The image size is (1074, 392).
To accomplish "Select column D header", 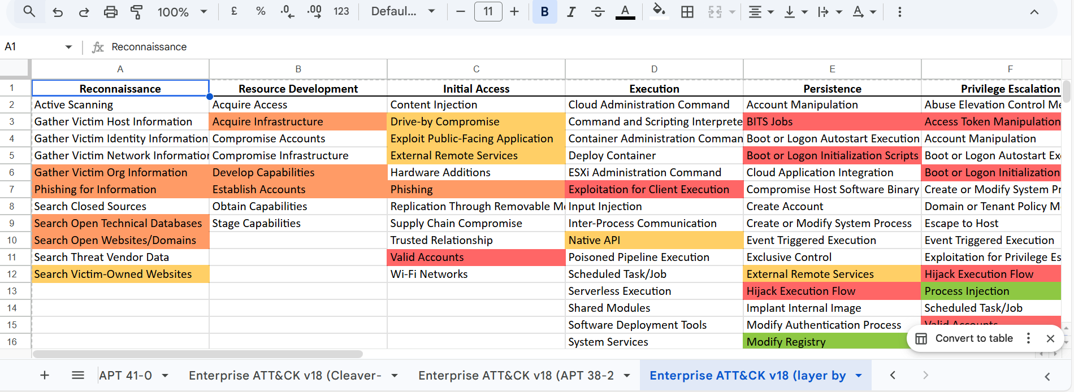I will click(654, 69).
